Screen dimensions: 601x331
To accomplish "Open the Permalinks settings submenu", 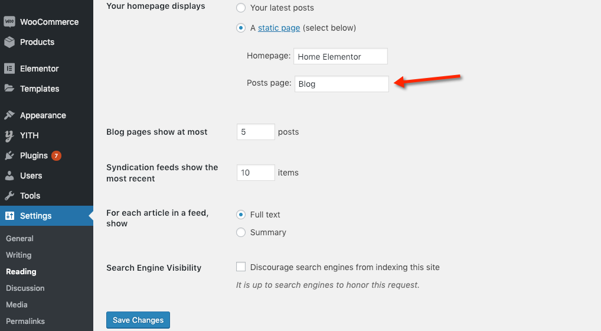I will [25, 321].
